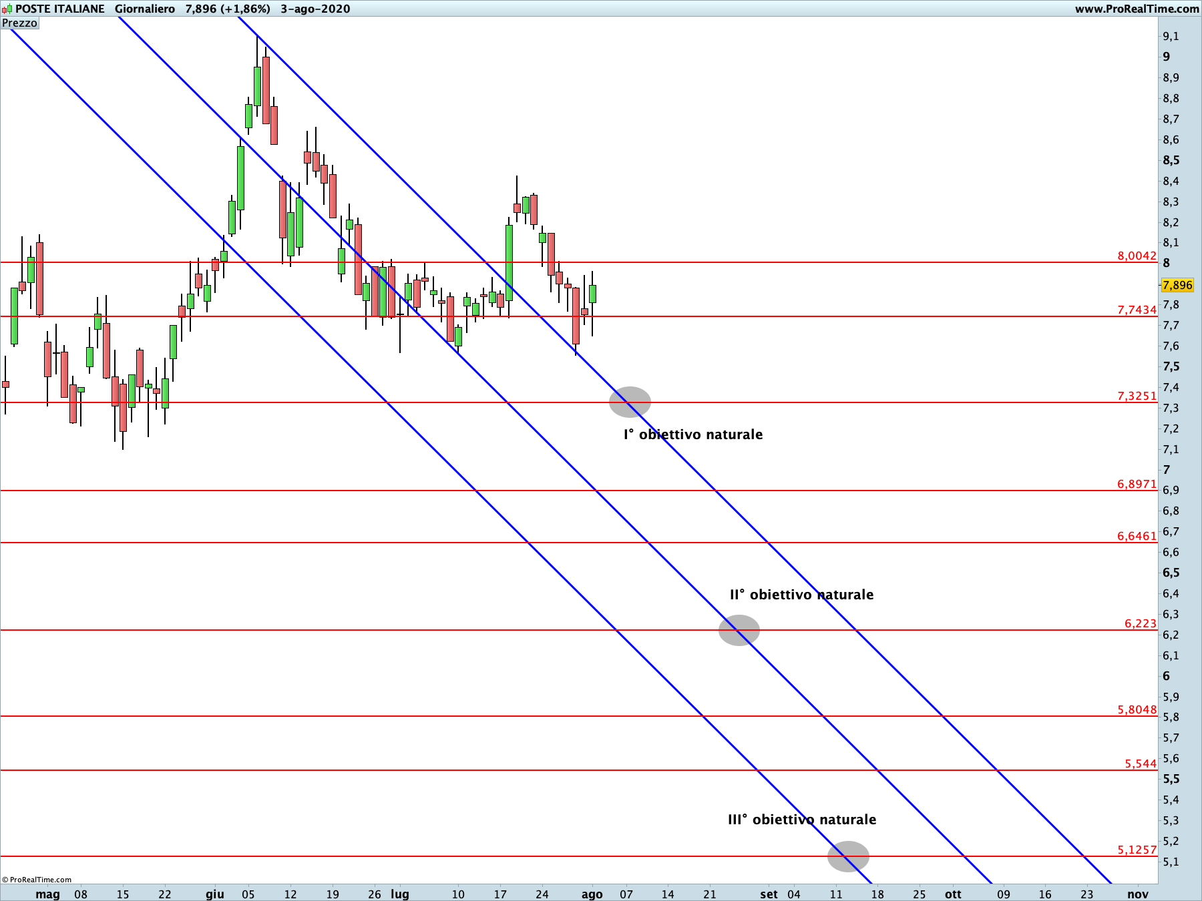
Task: Select the III° obiettivo naturale annotation
Action: coord(802,820)
